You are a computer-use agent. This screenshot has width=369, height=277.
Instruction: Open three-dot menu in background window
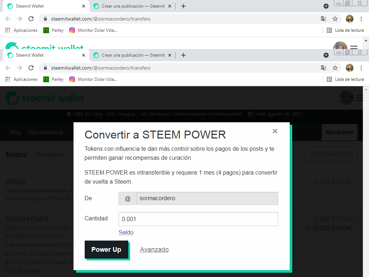coord(361,19)
